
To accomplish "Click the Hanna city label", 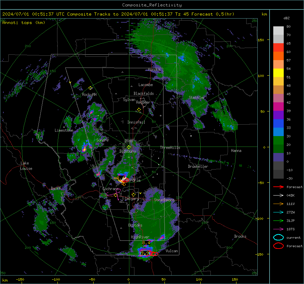I will tap(236, 151).
